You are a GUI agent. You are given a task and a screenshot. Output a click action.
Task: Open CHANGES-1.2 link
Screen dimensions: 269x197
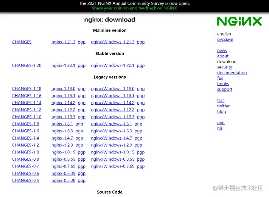[25, 145]
